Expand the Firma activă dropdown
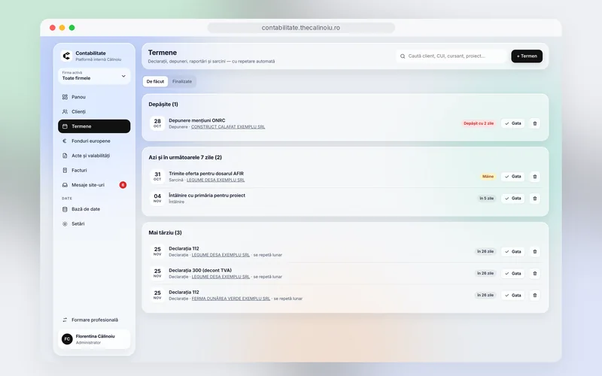 point(94,76)
